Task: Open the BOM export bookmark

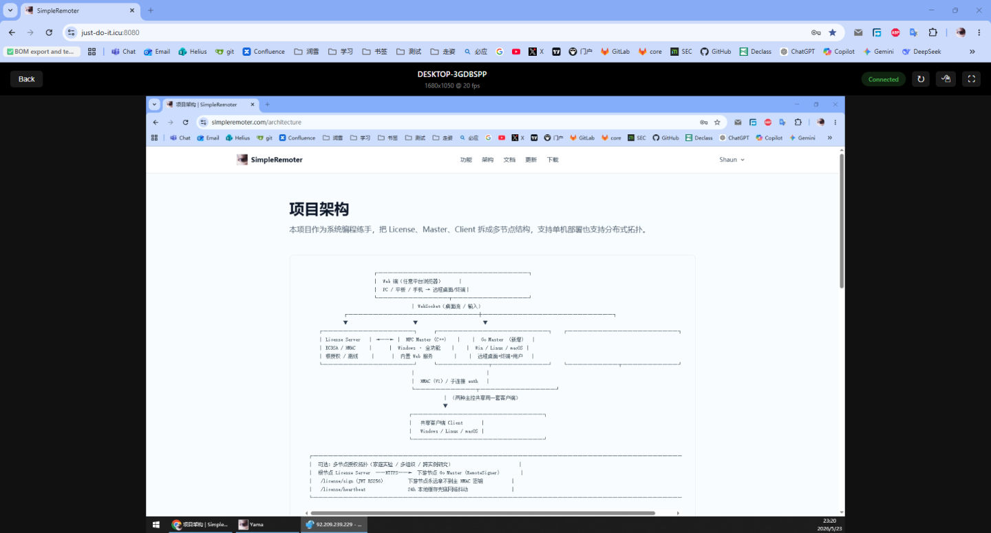Action: coord(42,52)
